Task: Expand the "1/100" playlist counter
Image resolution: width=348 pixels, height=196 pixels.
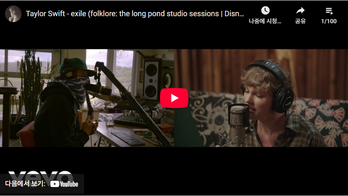Action: click(329, 21)
